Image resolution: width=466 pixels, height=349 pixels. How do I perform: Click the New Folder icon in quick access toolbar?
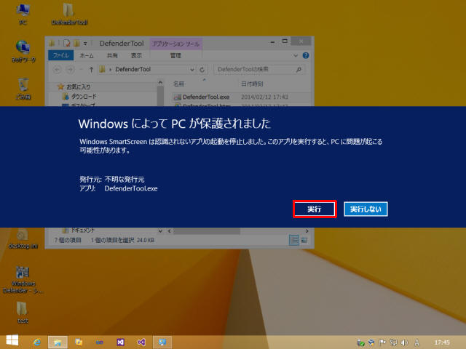coord(76,44)
